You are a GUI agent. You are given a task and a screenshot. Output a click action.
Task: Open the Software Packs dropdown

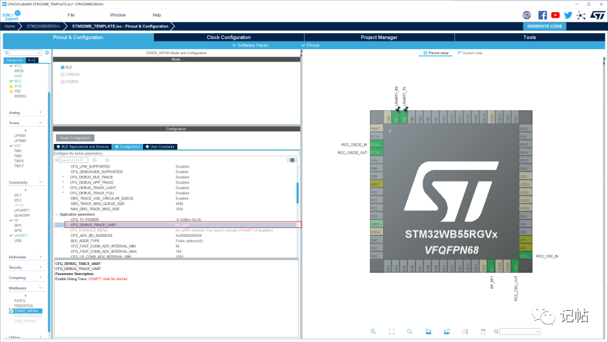click(x=250, y=45)
